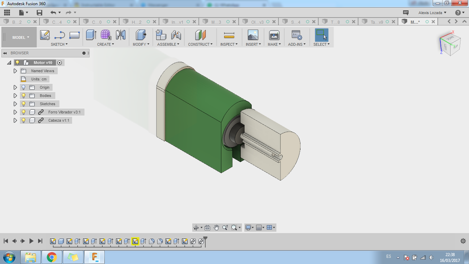Select the Measure tool icon
This screenshot has height=264, width=469.
coord(229,35)
